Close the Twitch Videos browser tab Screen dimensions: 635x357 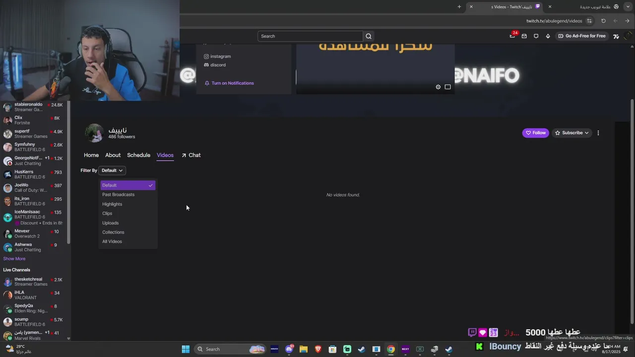click(x=471, y=6)
